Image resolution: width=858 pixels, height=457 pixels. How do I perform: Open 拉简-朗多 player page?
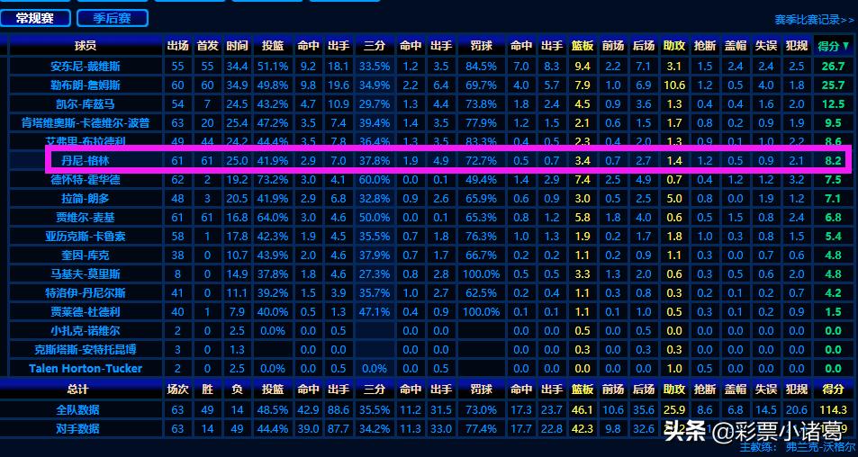tap(86, 198)
